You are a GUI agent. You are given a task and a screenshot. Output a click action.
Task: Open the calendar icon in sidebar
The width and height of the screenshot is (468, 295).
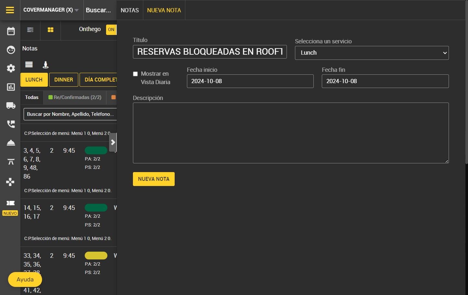tap(11, 31)
